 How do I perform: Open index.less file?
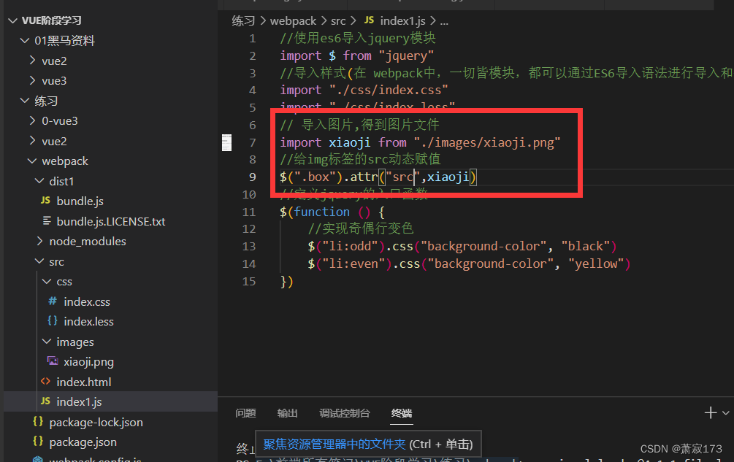pyautogui.click(x=89, y=322)
